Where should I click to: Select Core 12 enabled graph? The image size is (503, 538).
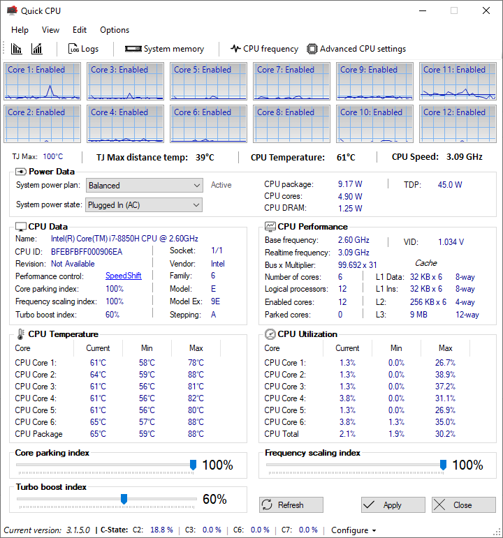tap(458, 124)
